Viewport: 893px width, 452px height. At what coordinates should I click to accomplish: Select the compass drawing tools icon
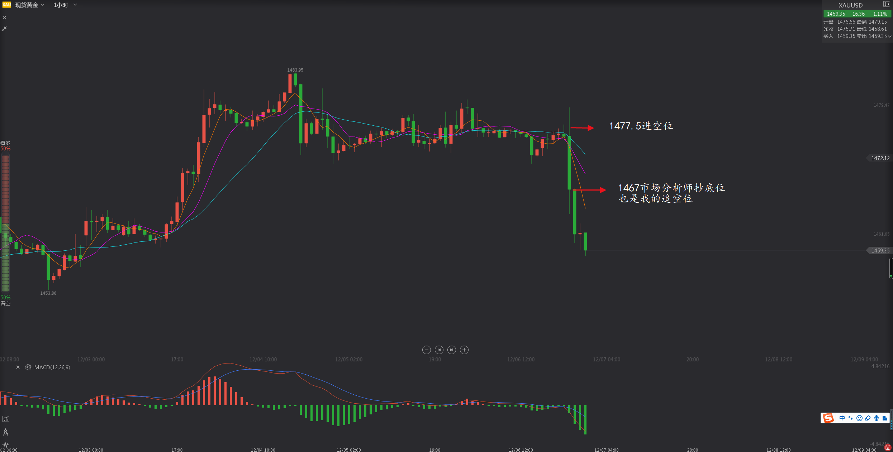pyautogui.click(x=6, y=432)
